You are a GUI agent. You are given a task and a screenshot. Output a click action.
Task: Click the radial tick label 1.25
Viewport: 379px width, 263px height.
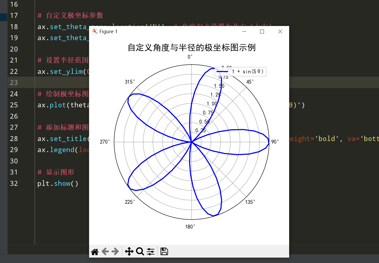[216, 95]
